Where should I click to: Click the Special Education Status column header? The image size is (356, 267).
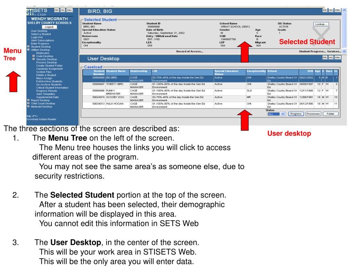point(230,72)
